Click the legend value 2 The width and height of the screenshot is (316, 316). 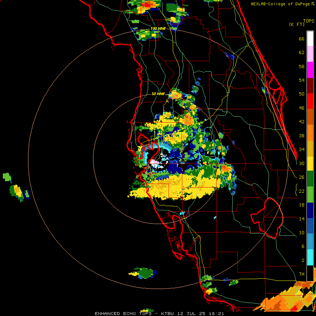pyautogui.click(x=303, y=261)
